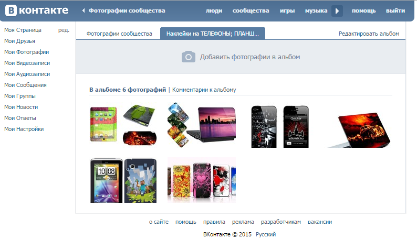Open игры in the top menu
Screen dimensions: 417x239
(x=287, y=11)
